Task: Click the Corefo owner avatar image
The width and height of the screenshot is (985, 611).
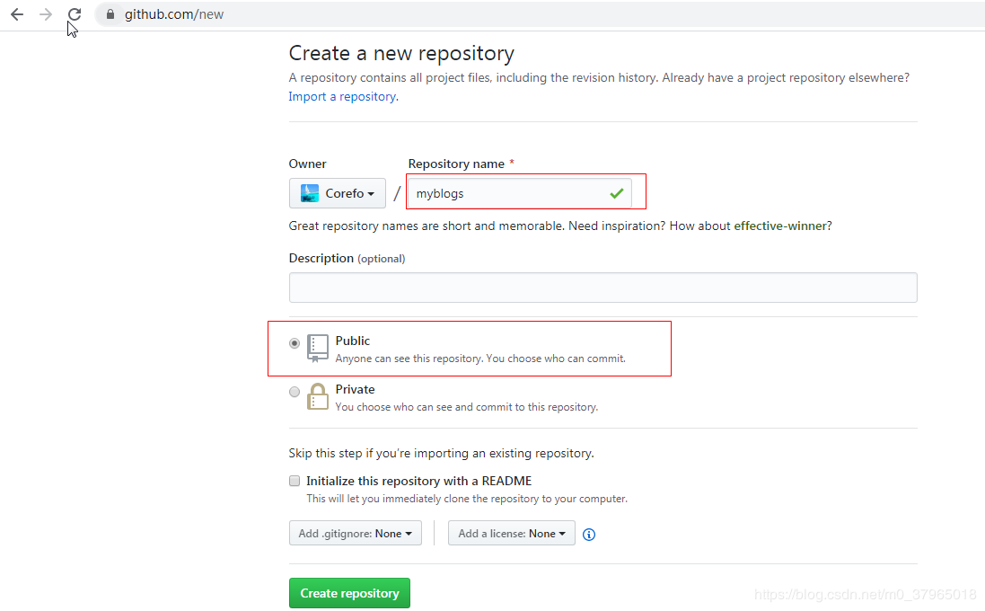Action: click(310, 193)
